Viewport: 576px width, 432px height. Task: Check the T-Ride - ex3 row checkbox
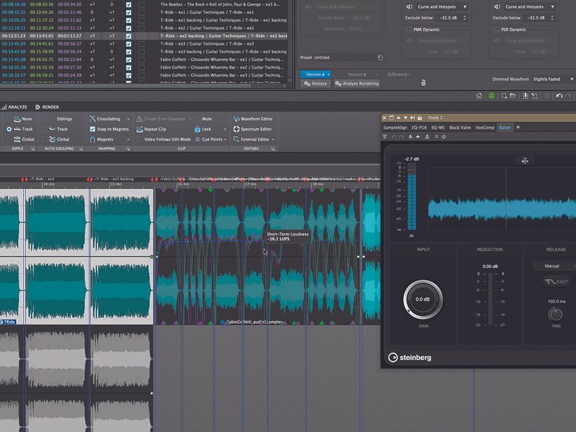coord(128,43)
